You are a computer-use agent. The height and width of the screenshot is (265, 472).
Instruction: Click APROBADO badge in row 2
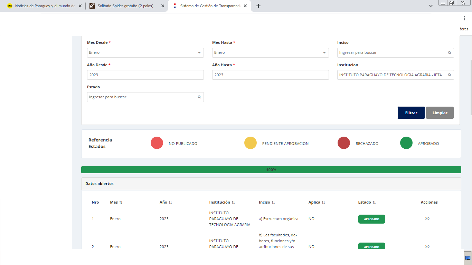[x=372, y=246]
